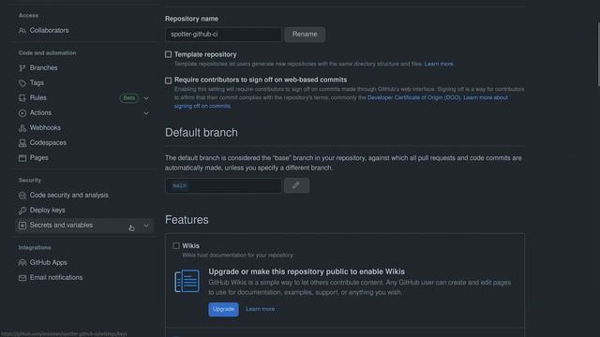600x337 pixels.
Task: Click the Secrets and variables asterisk icon
Action: click(22, 226)
